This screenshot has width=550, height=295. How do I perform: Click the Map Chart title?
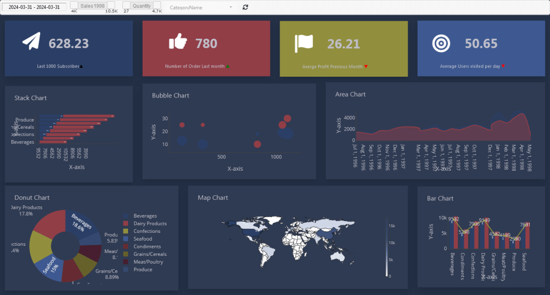click(x=213, y=198)
